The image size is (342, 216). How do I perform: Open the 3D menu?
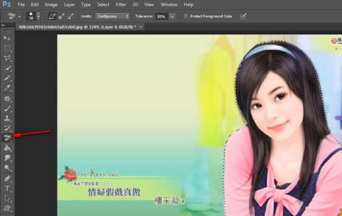(135, 4)
